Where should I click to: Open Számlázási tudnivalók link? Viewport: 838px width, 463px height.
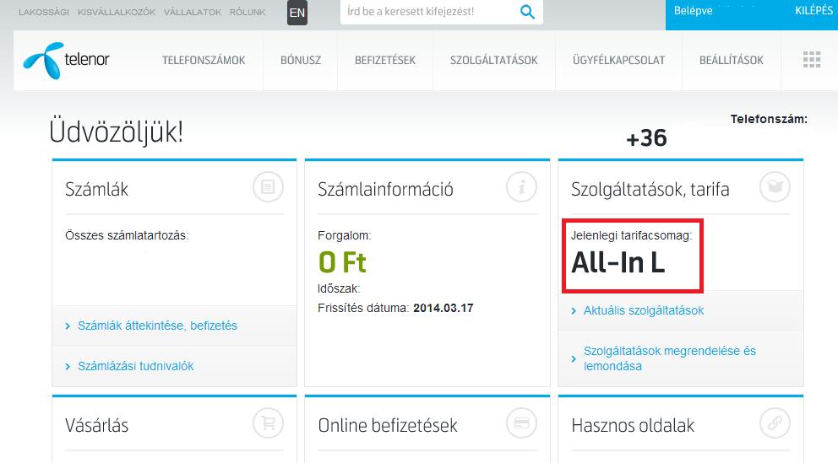pos(136,367)
